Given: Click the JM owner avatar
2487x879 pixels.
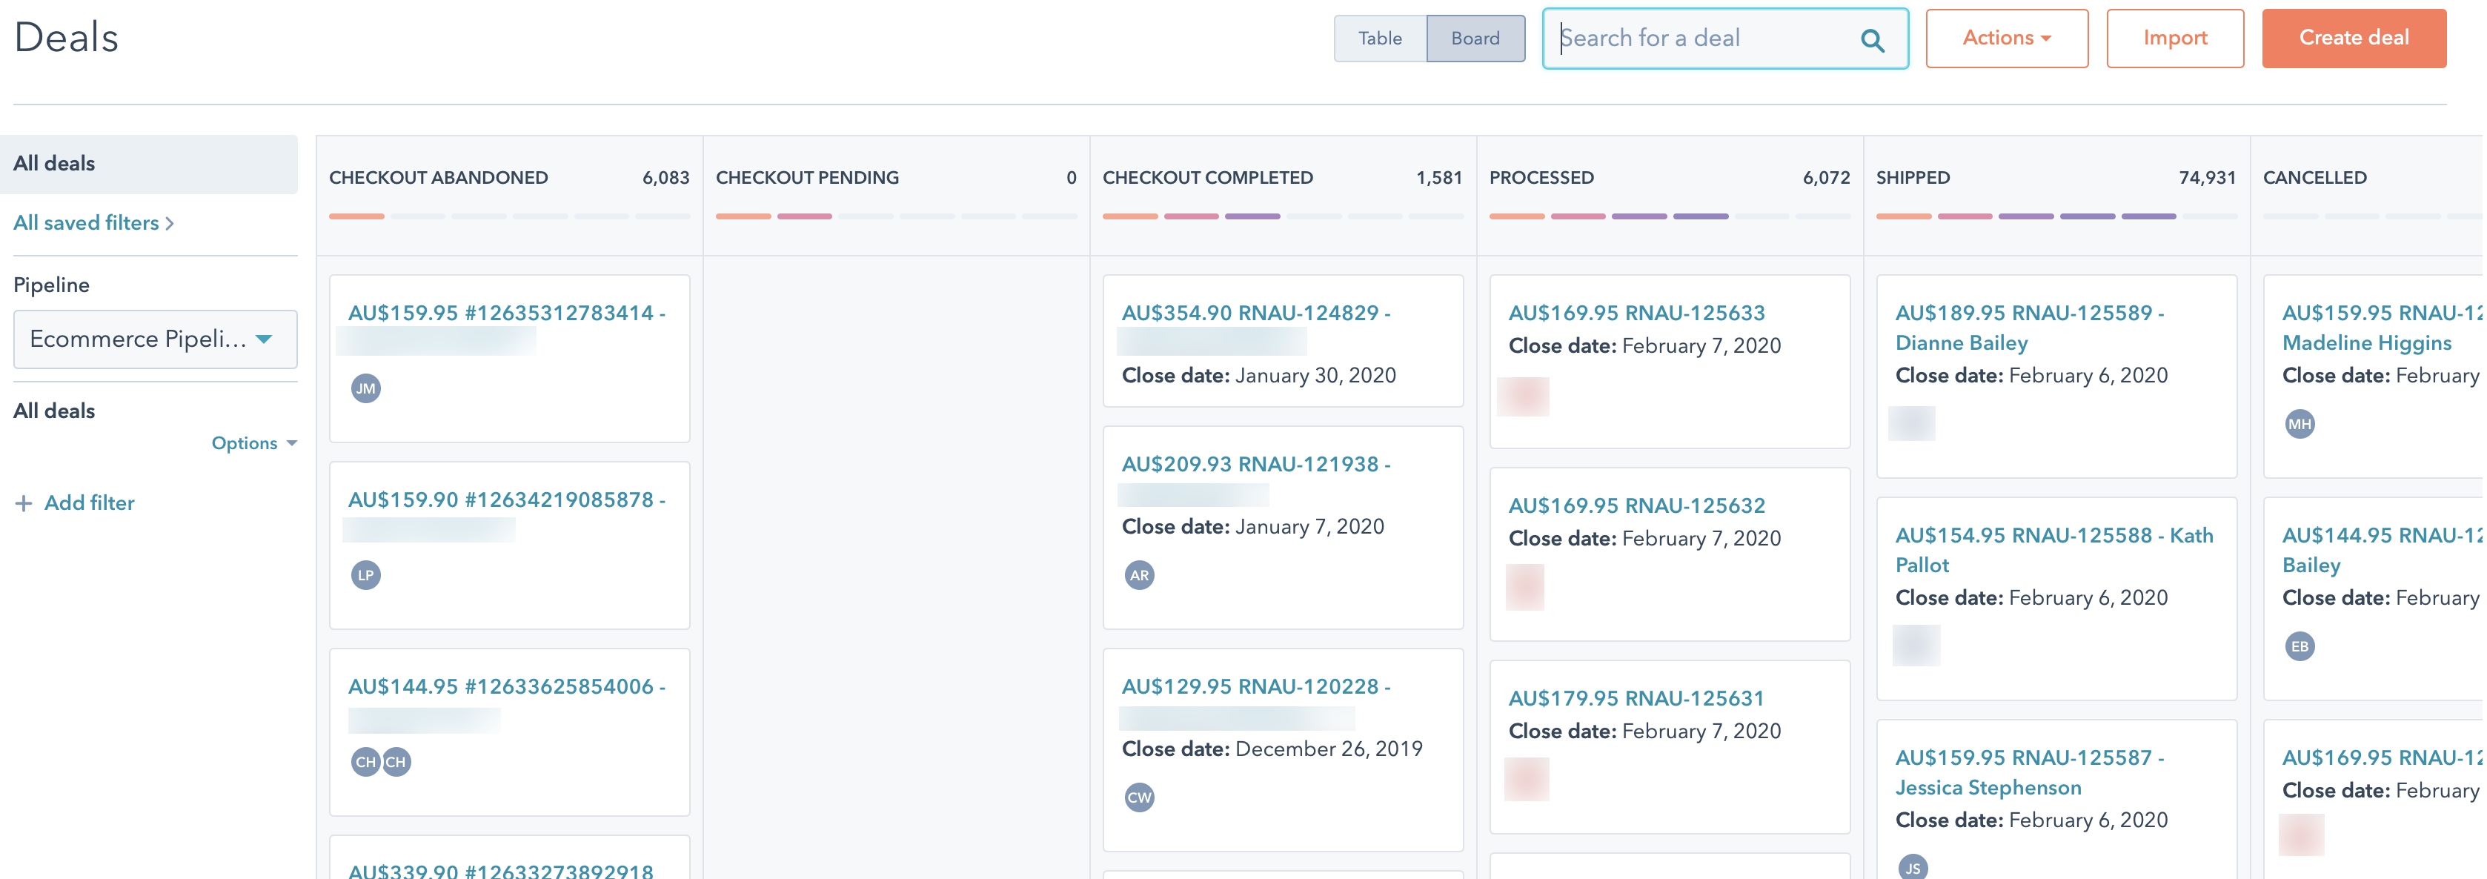Looking at the screenshot, I should 365,388.
